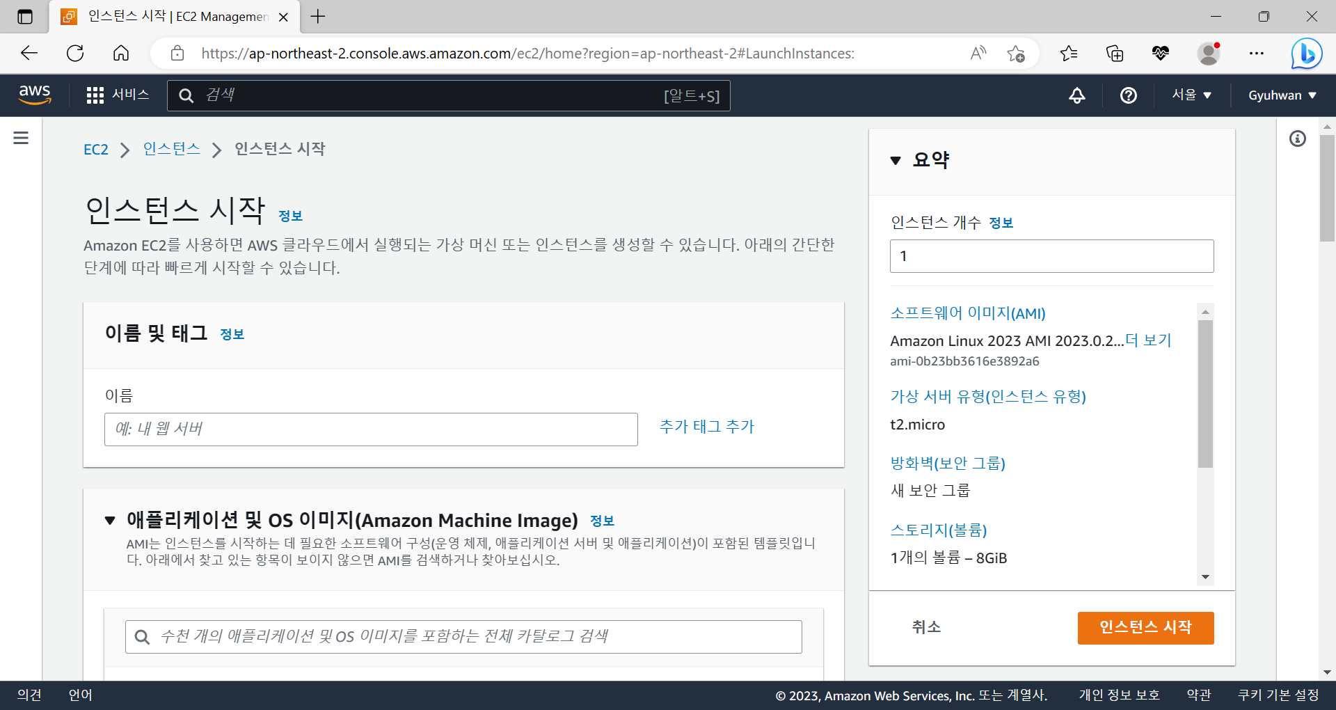The width and height of the screenshot is (1336, 710).
Task: Click the summary list down arrow
Action: click(x=1205, y=577)
